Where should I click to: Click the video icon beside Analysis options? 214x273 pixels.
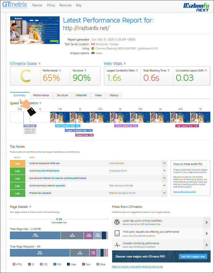point(93,53)
